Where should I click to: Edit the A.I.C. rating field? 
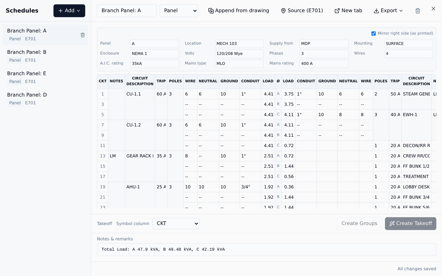click(x=155, y=64)
